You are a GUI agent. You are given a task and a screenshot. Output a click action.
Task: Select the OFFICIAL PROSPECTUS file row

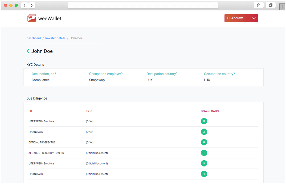42,142
